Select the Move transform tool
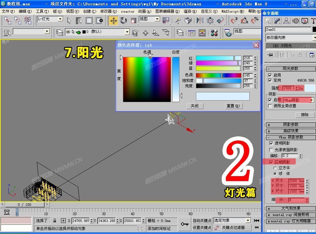 [x=113, y=21]
